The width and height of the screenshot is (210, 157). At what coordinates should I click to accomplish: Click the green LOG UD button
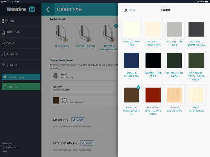click(21, 87)
